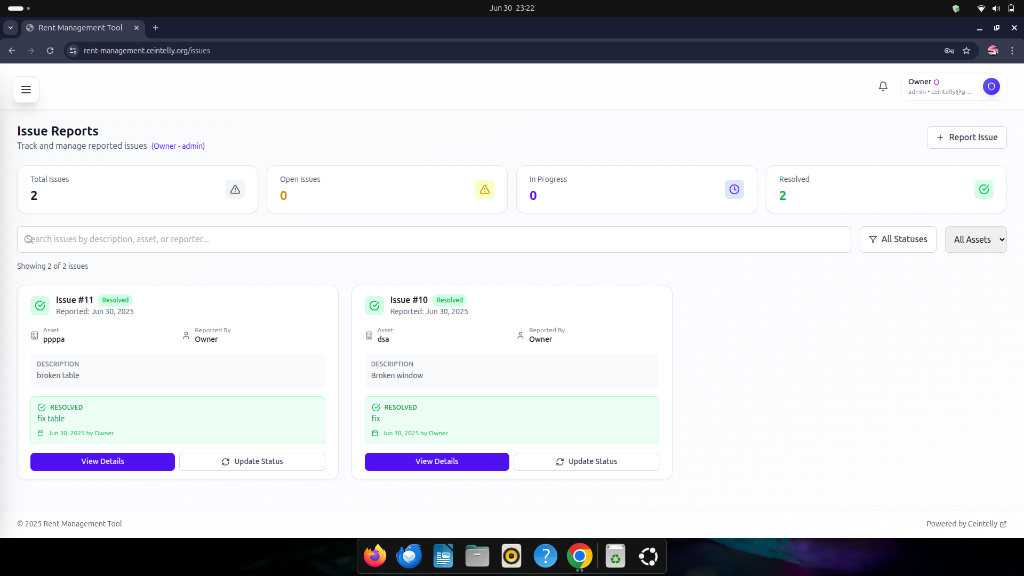
Task: Launch Firefox from the dock
Action: 375,557
